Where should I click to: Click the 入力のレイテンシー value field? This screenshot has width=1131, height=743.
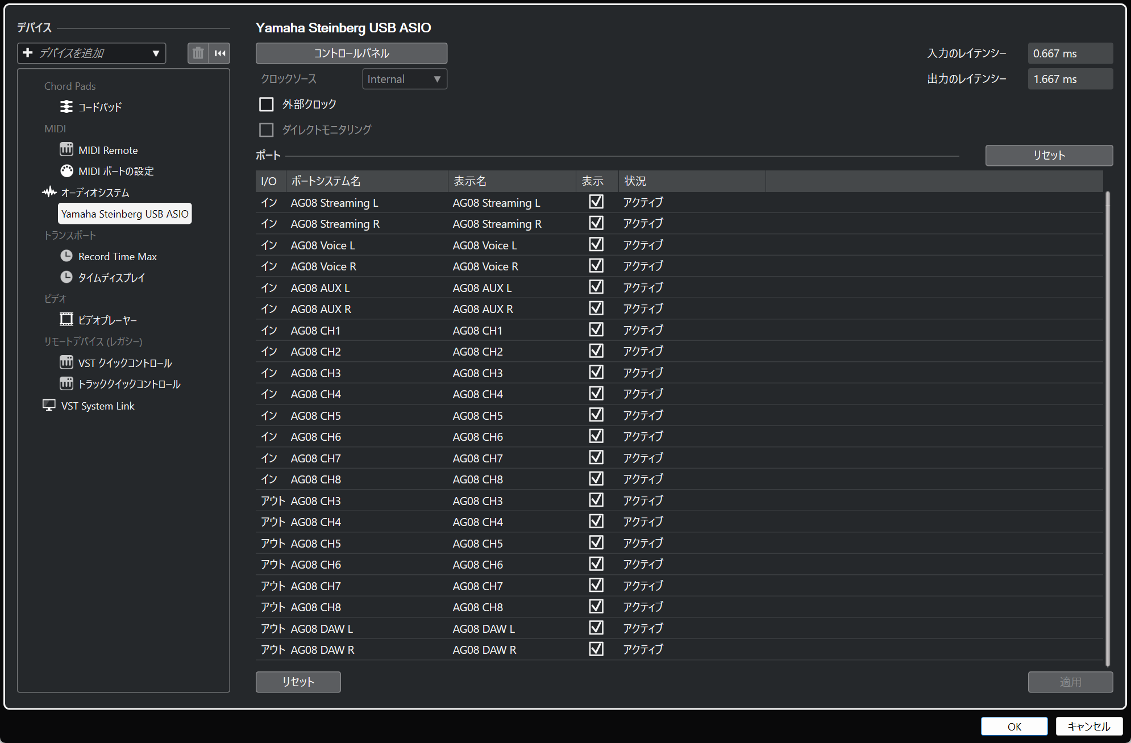1070,53
